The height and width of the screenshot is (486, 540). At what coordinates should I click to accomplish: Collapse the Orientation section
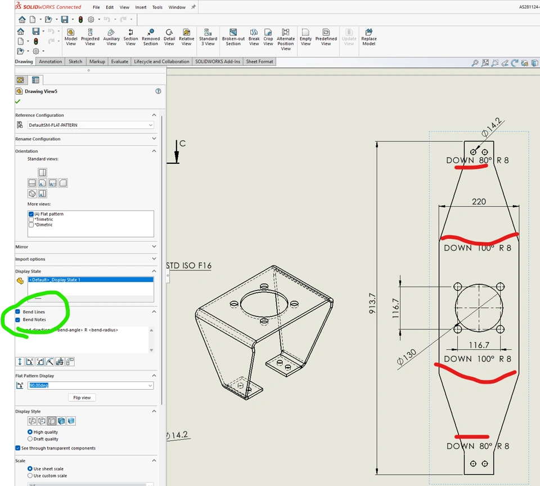point(154,151)
